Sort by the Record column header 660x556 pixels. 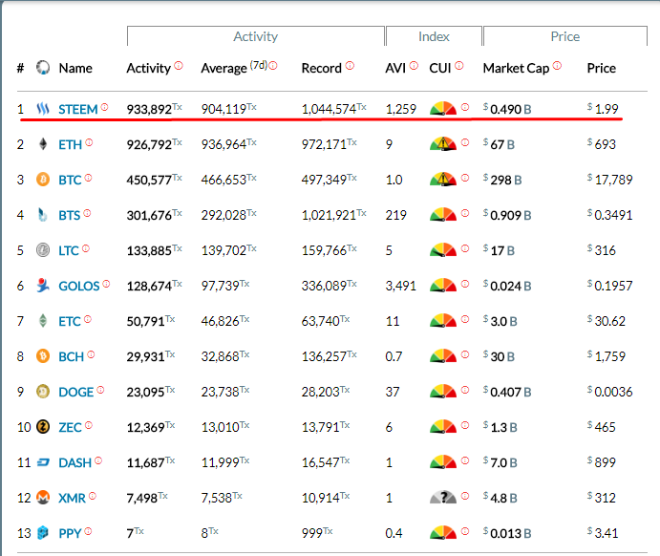click(x=322, y=68)
